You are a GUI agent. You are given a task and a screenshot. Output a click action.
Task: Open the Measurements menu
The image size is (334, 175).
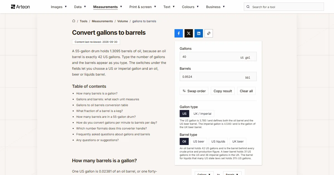point(108,7)
